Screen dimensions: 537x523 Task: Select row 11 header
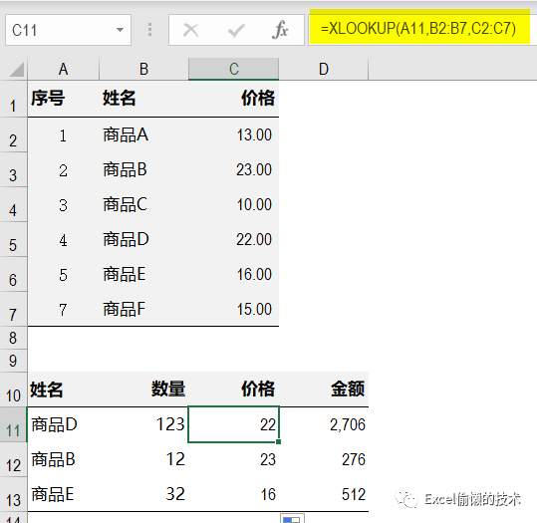[13, 425]
